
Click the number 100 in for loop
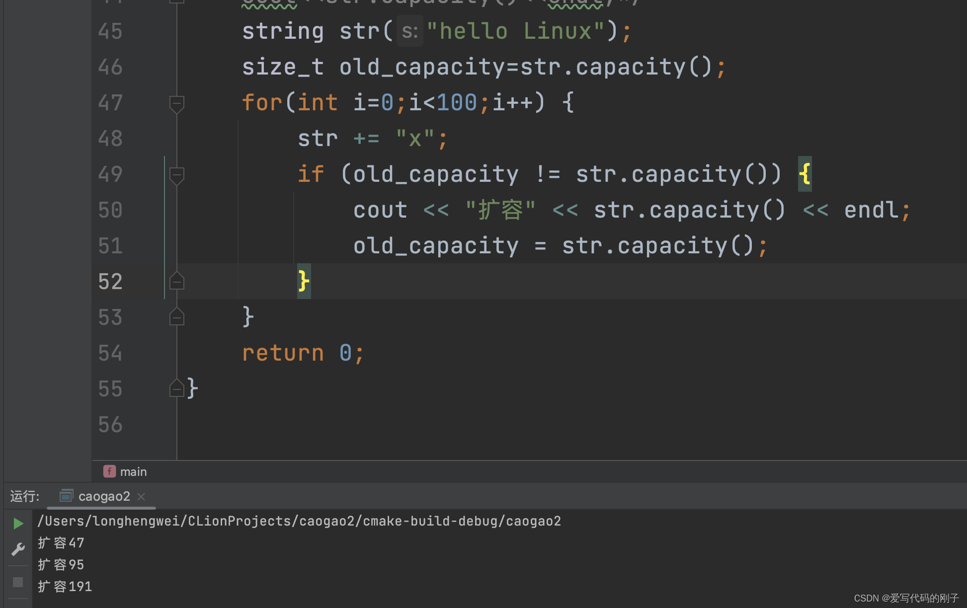(x=457, y=103)
